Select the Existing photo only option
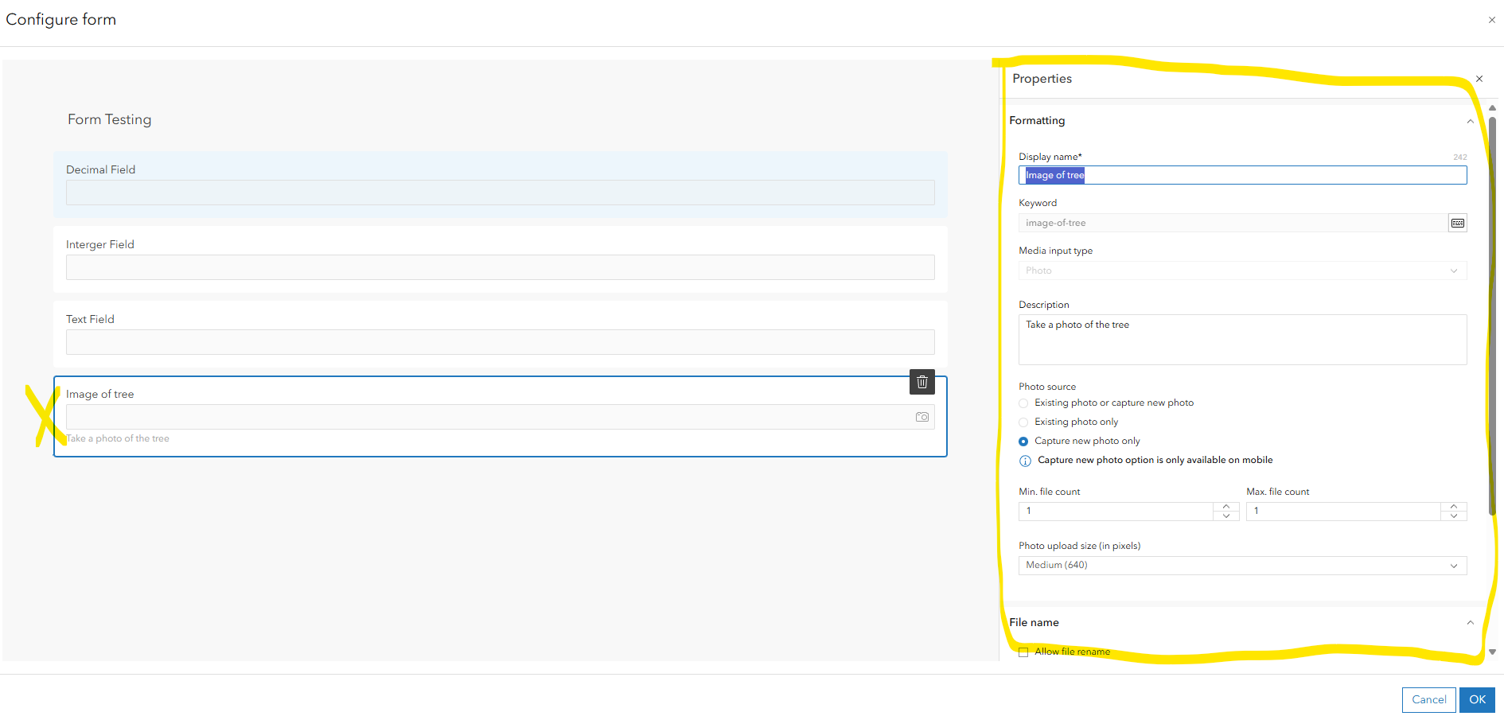 tap(1023, 422)
